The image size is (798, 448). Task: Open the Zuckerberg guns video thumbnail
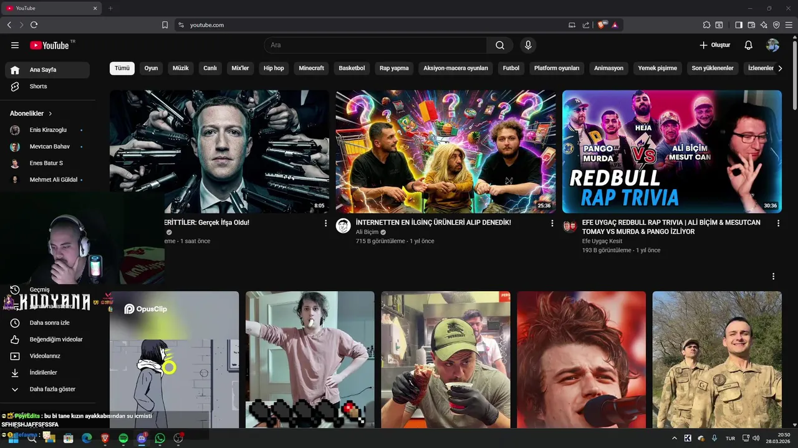coord(219,151)
